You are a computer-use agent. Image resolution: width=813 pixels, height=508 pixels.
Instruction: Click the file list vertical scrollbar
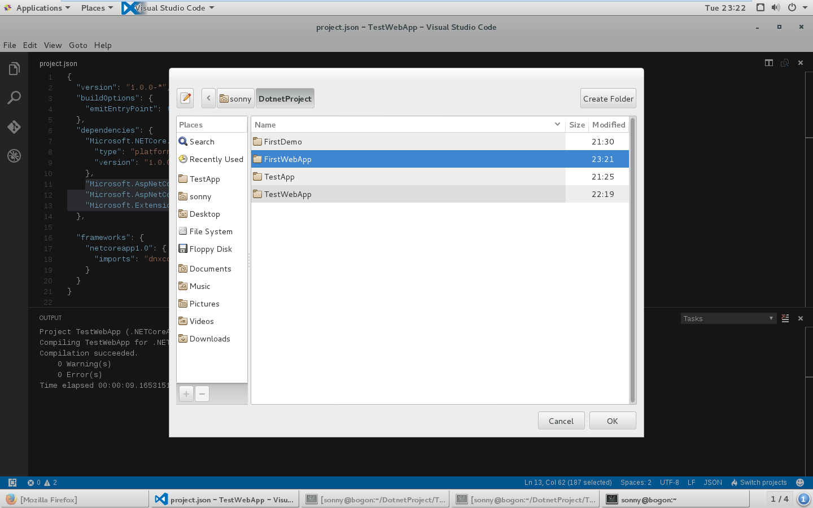point(632,260)
